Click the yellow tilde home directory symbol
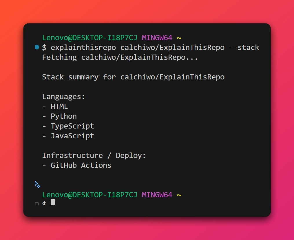The width and height of the screenshot is (294, 240). tap(179, 38)
